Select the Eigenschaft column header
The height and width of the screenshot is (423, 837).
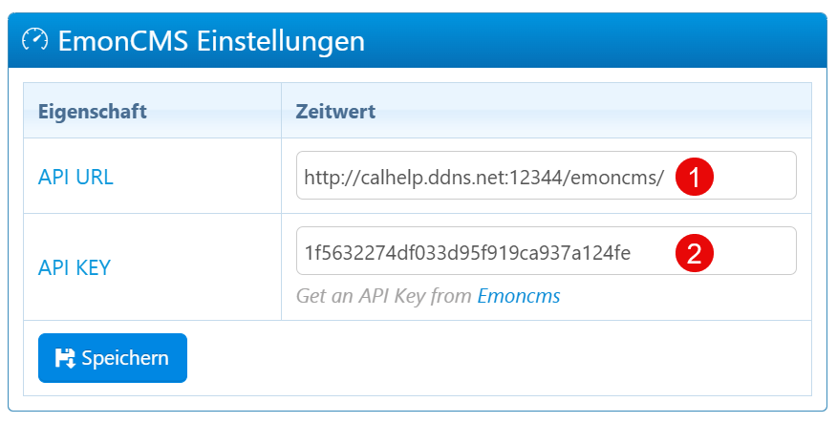pyautogui.click(x=92, y=112)
